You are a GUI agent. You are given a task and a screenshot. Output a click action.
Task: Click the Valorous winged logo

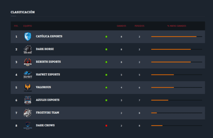click(28, 88)
